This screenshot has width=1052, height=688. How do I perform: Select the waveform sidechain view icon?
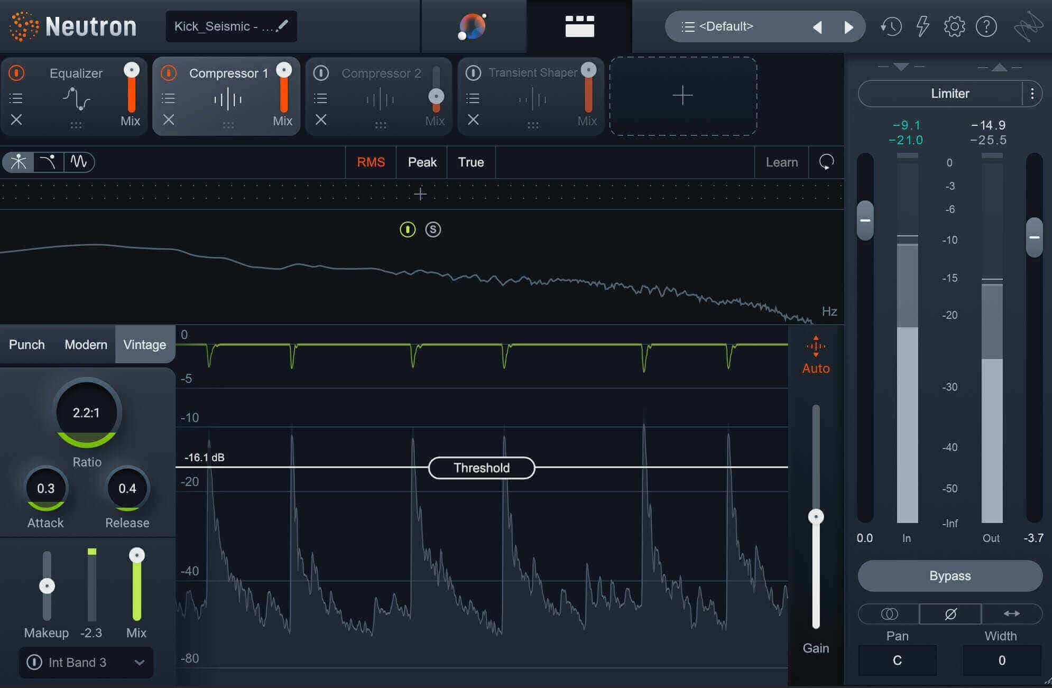79,162
